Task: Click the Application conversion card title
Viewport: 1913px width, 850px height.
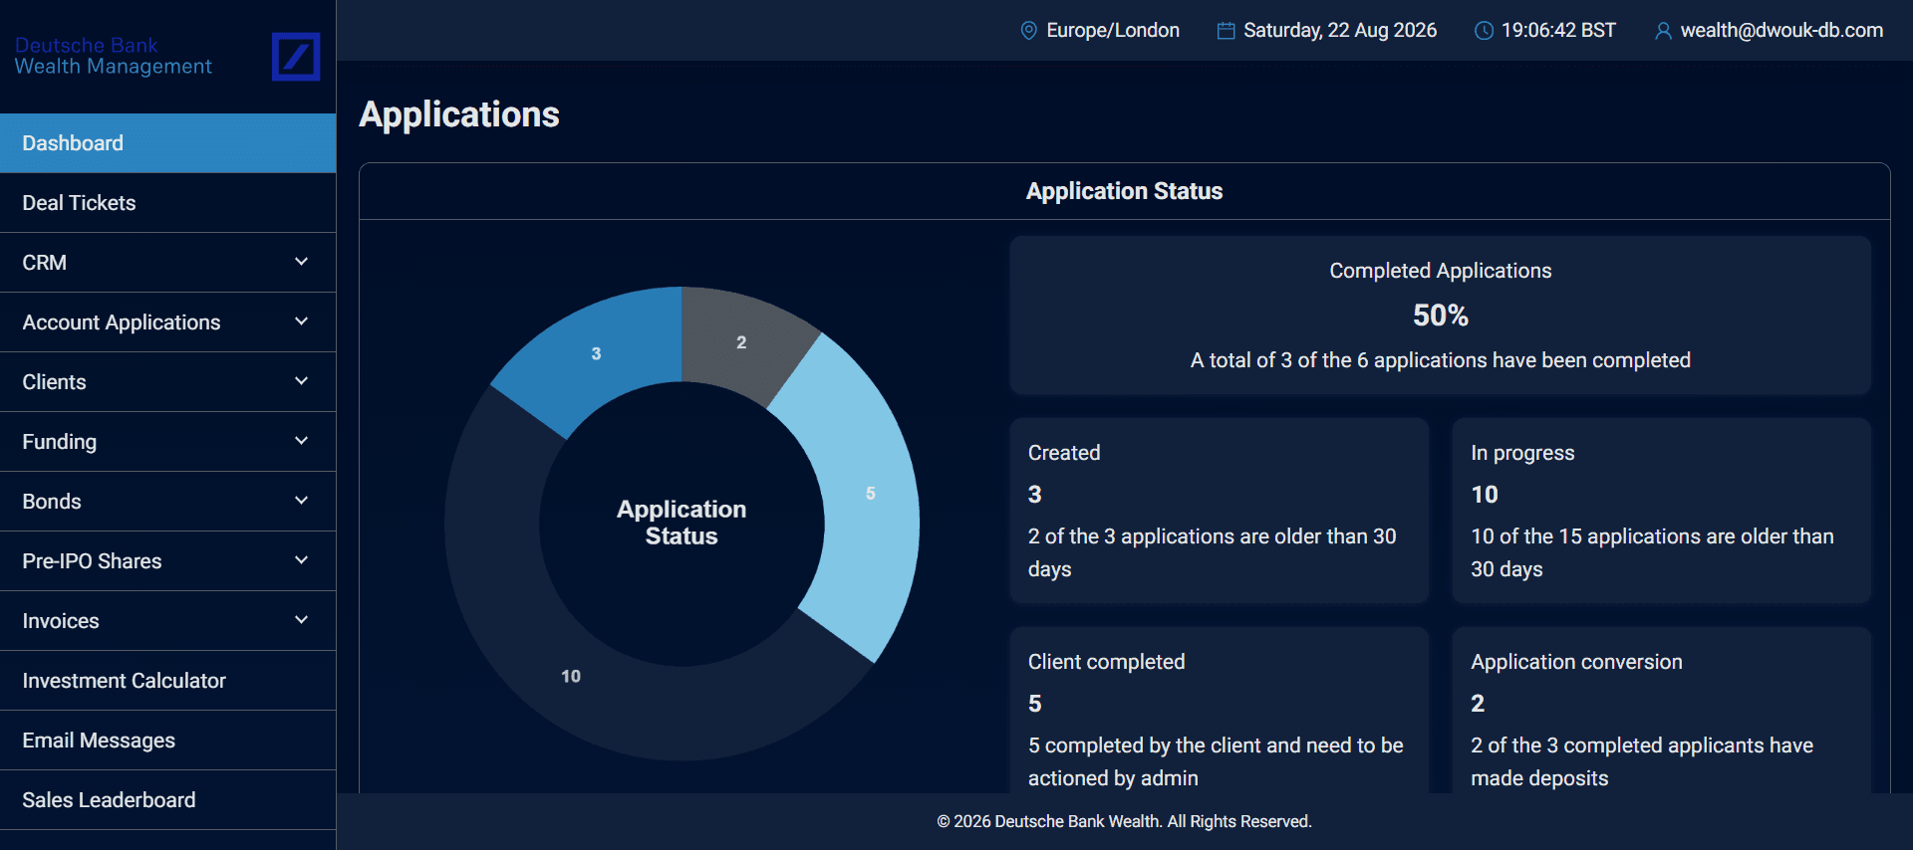Action: click(x=1577, y=662)
